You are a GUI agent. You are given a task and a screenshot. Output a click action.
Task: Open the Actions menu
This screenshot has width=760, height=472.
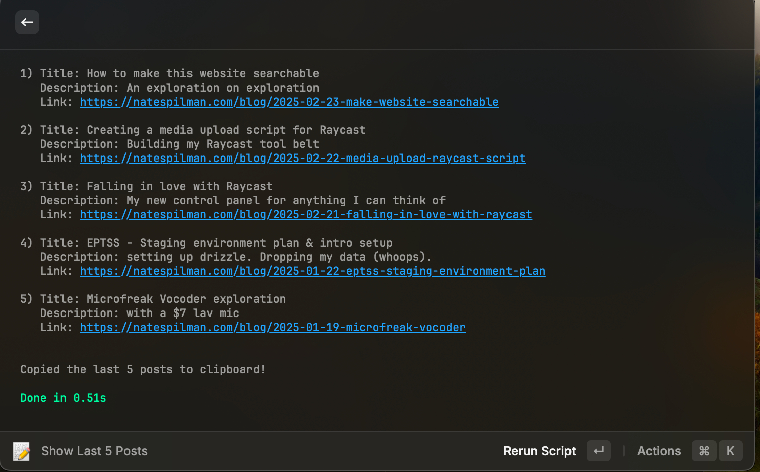click(659, 451)
